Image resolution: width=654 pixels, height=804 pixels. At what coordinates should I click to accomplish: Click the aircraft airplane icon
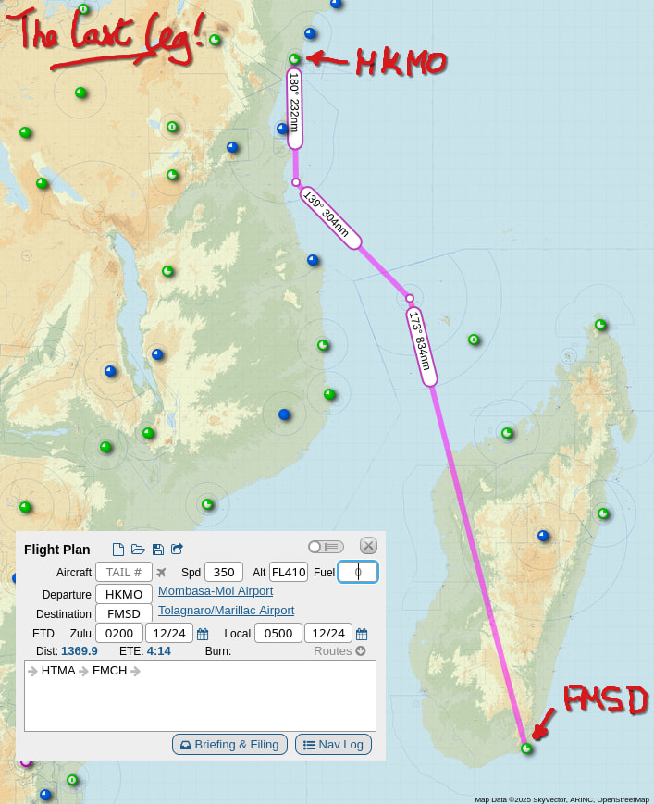click(161, 573)
